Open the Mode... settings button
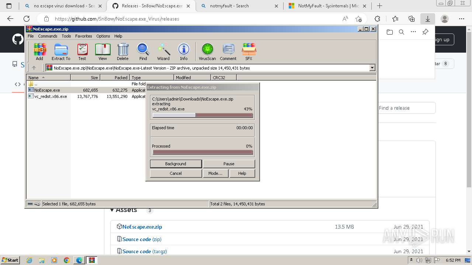The image size is (472, 265). click(x=215, y=173)
